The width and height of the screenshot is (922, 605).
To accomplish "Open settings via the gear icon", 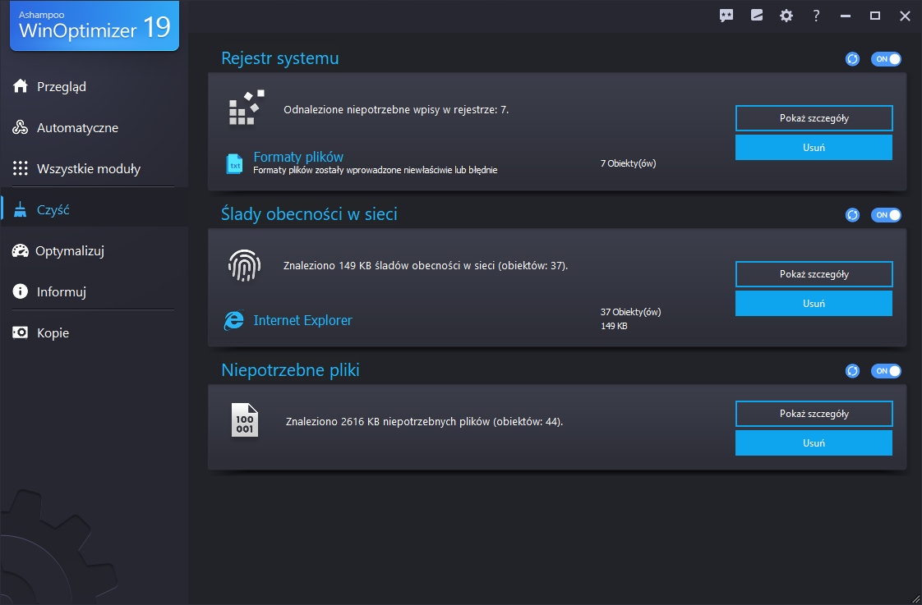I will (786, 16).
